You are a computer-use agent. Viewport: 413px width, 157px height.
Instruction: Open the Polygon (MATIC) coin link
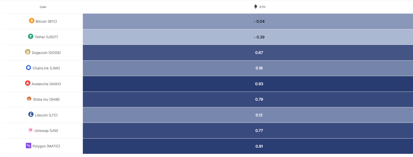[46, 146]
